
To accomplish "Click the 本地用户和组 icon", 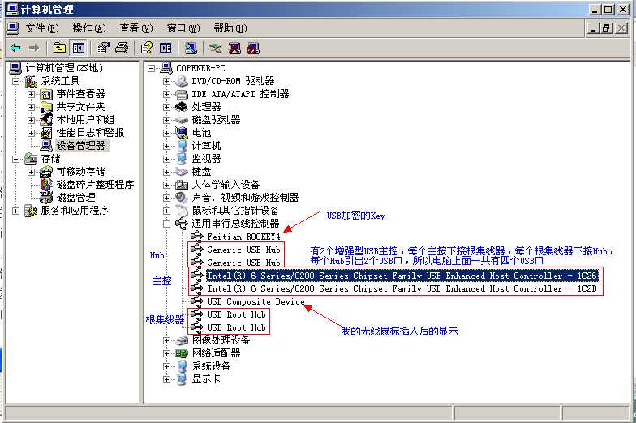I will pos(46,120).
